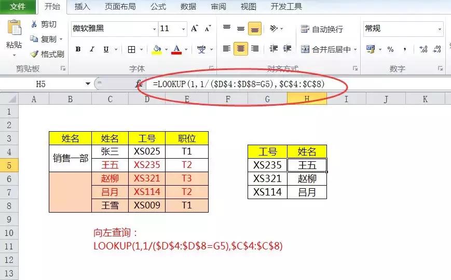The height and width of the screenshot is (280, 451).
Task: Toggle underline formatting
Action: (x=106, y=49)
